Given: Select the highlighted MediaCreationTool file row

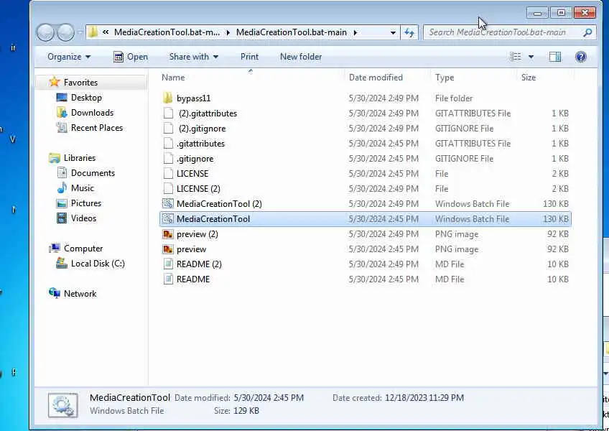Looking at the screenshot, I should [x=365, y=219].
